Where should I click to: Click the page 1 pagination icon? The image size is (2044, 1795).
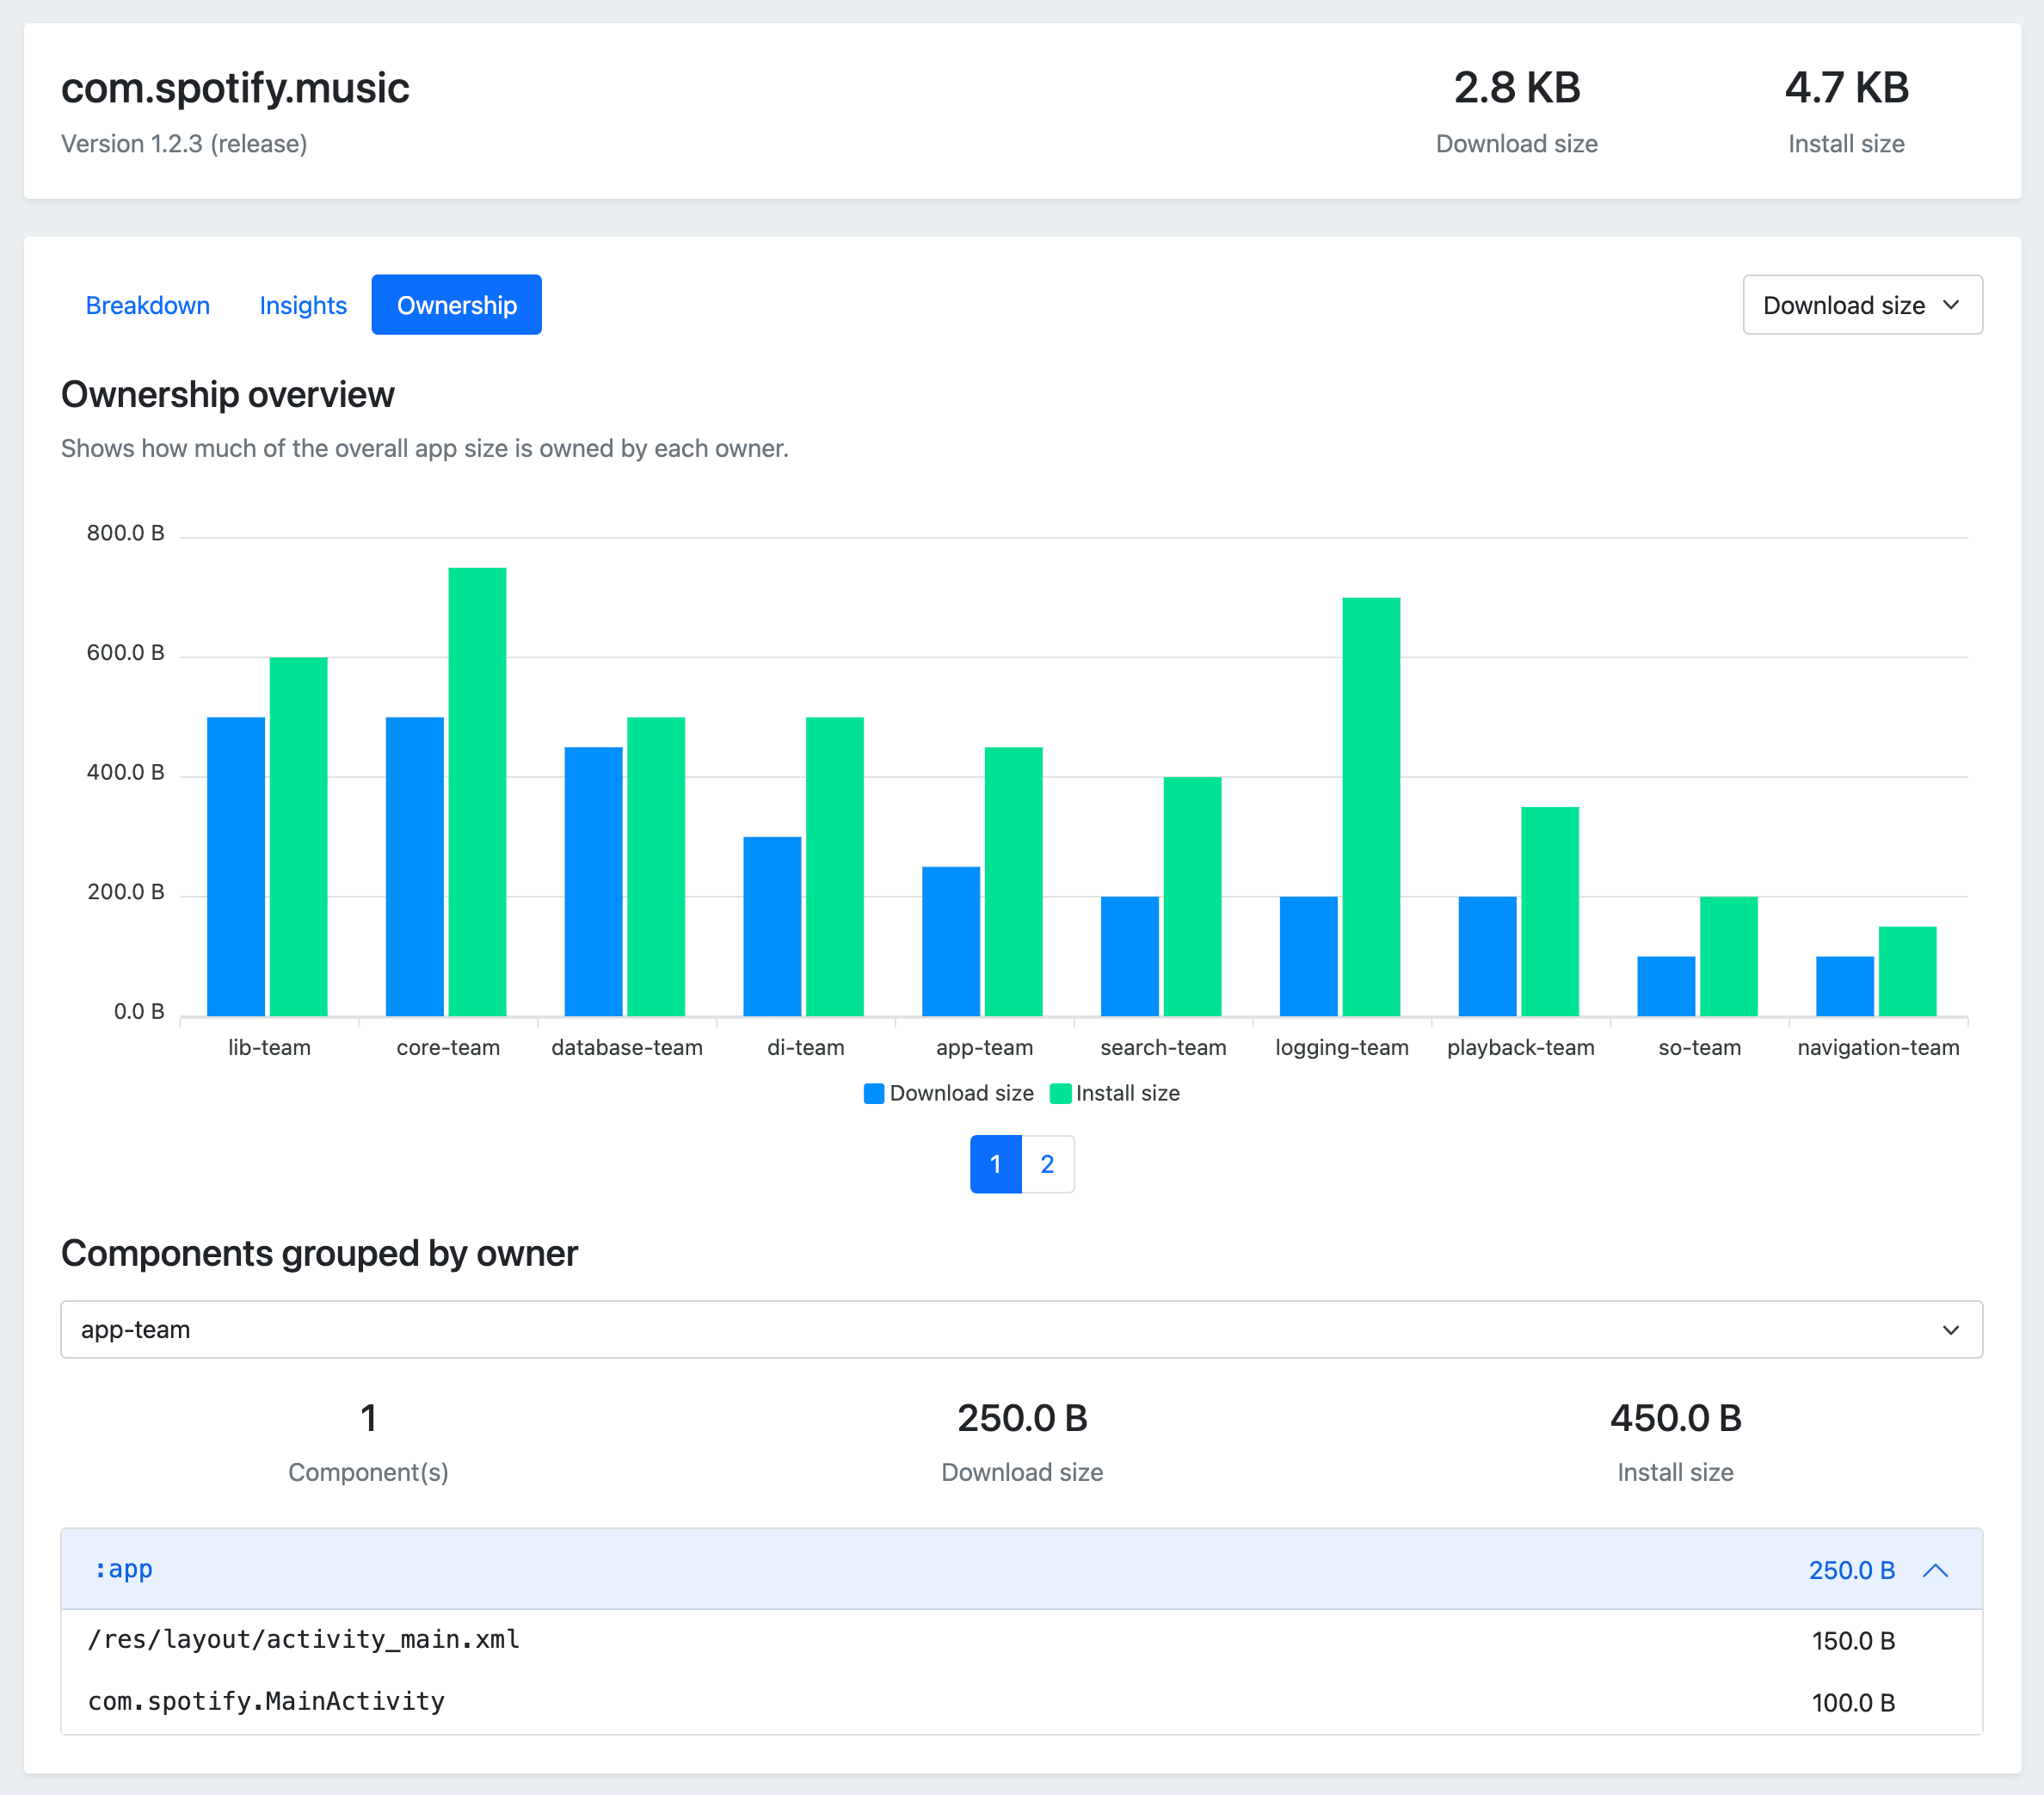point(994,1163)
